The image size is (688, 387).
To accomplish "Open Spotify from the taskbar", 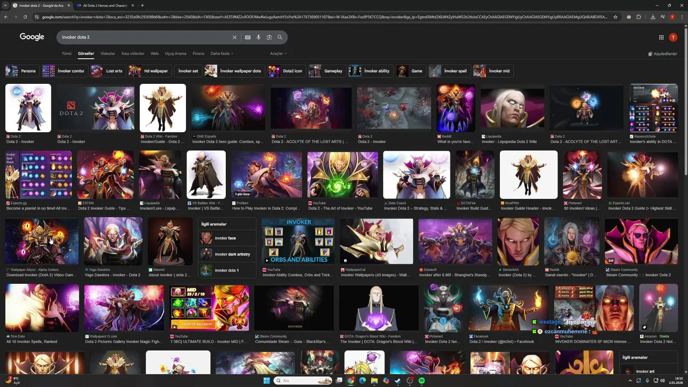I will [421, 381].
